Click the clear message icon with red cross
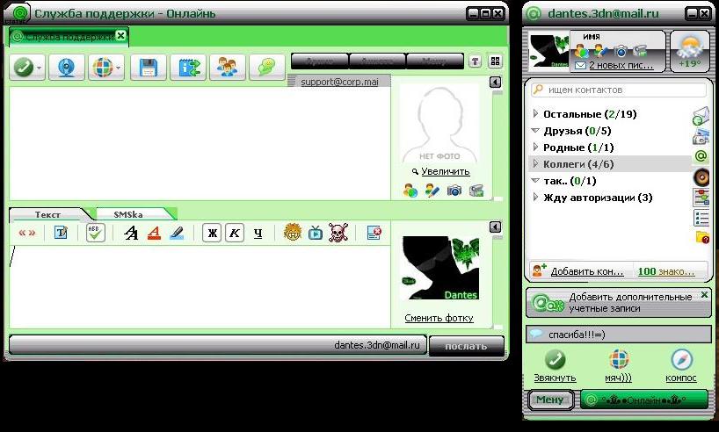Viewport: 719px width, 432px height. tap(374, 233)
